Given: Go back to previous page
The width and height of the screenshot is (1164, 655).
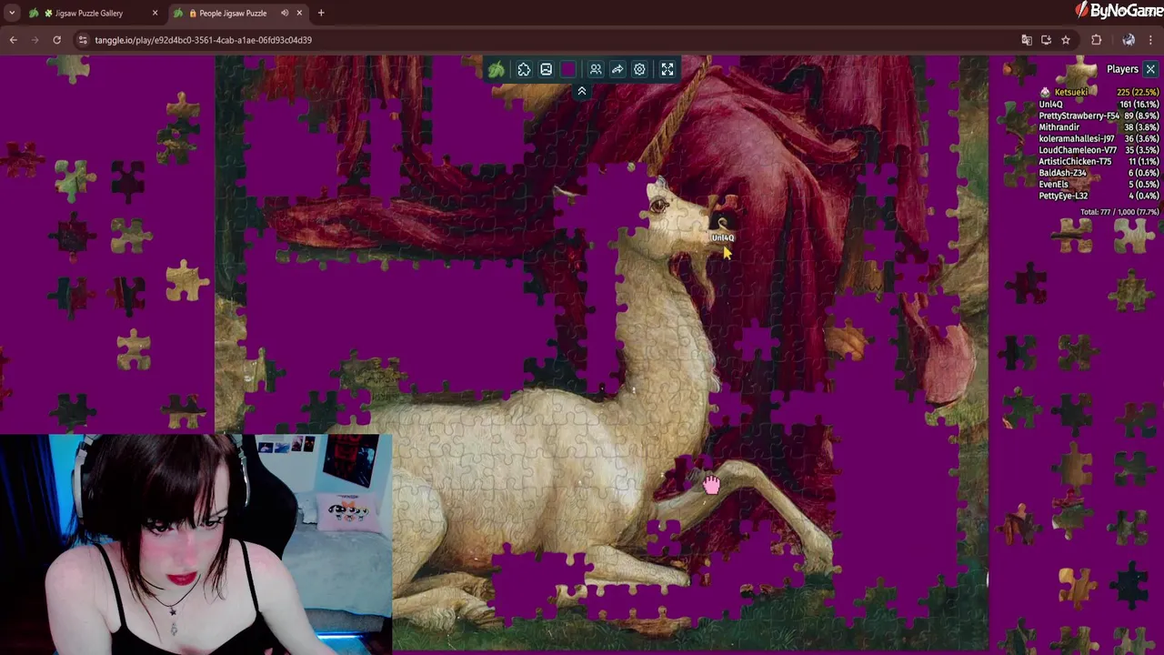Looking at the screenshot, I should pos(13,40).
